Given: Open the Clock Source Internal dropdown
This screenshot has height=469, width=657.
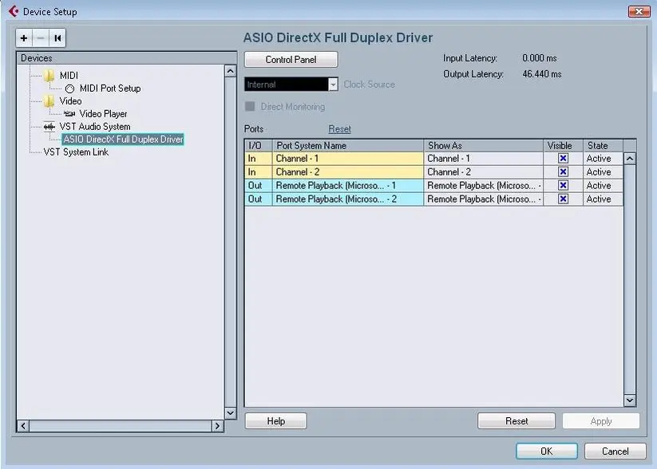Looking at the screenshot, I should tap(333, 85).
